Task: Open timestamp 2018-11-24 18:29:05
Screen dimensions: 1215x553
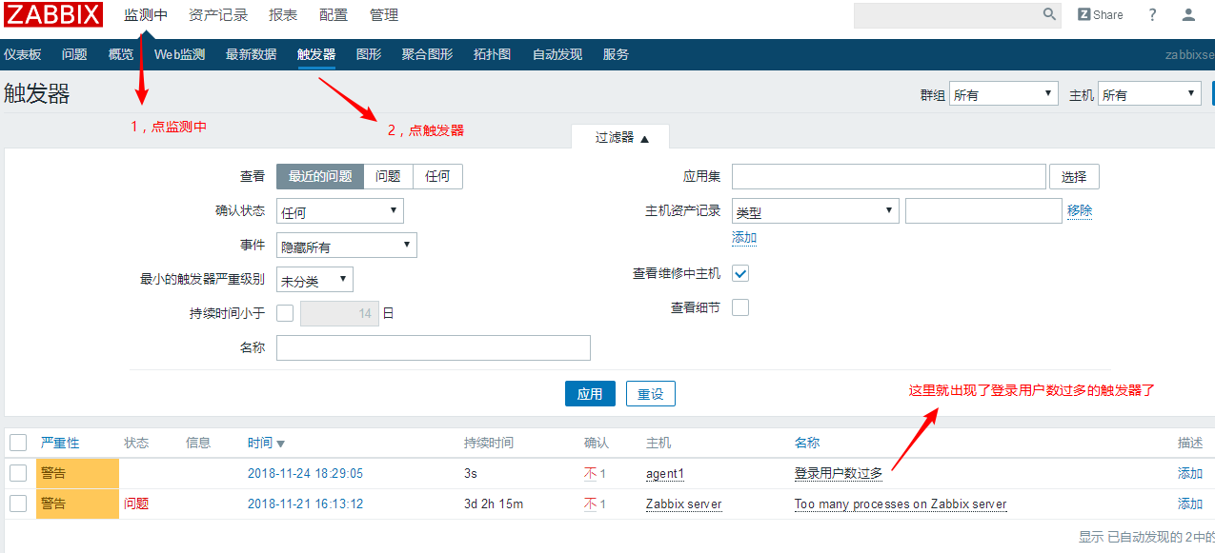Action: pos(305,474)
